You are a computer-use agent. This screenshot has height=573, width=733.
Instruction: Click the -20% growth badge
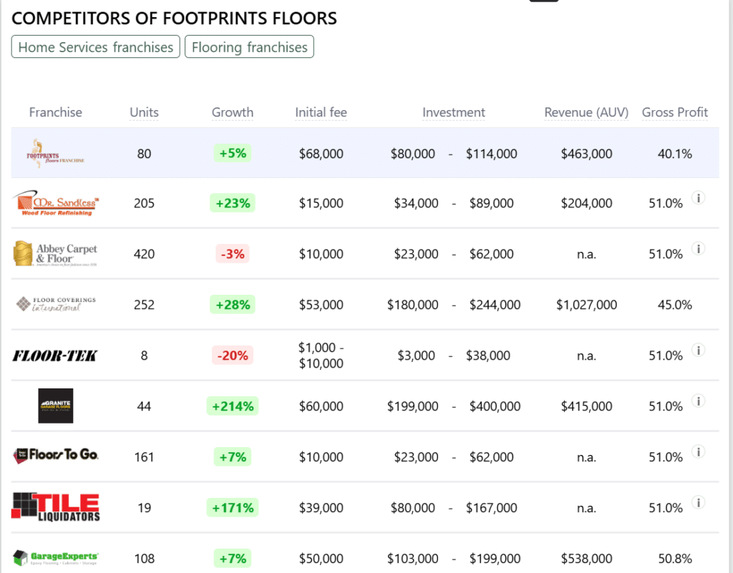tap(233, 356)
